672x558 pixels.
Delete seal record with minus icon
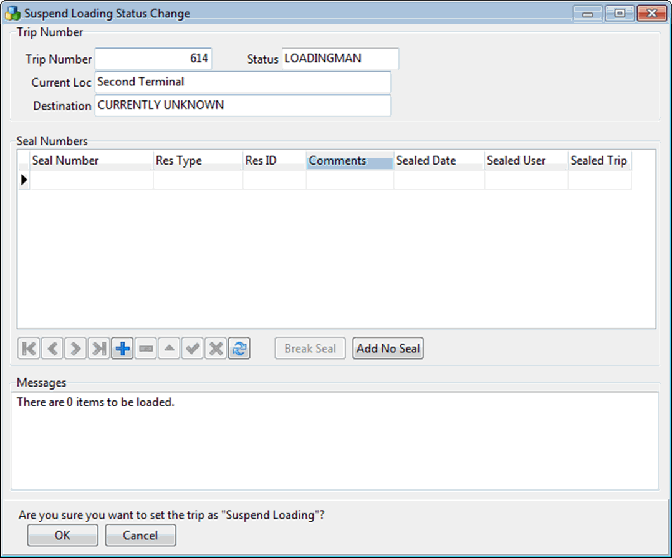146,349
